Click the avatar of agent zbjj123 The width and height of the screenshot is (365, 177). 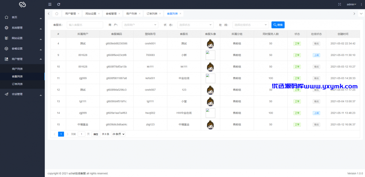(x=210, y=124)
